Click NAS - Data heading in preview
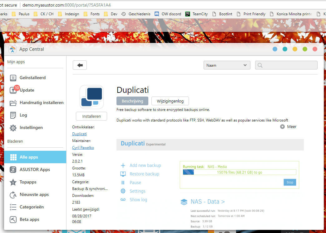 click(207, 202)
